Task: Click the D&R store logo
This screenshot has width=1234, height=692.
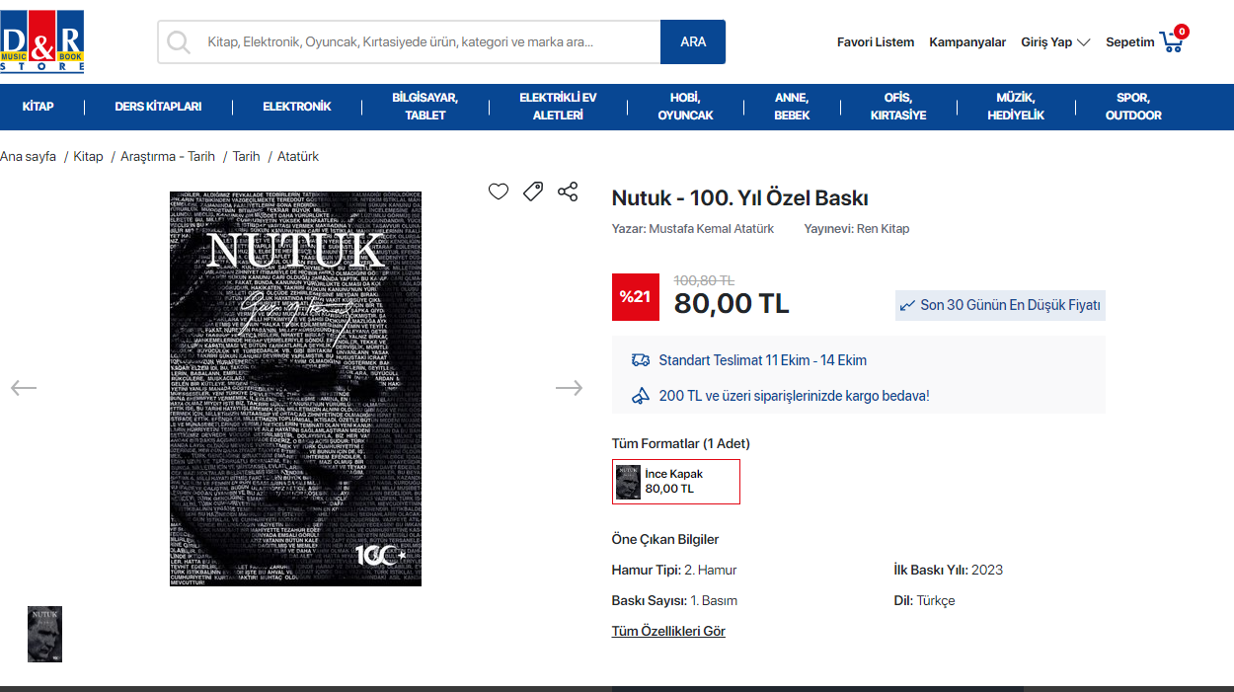Action: [x=42, y=41]
